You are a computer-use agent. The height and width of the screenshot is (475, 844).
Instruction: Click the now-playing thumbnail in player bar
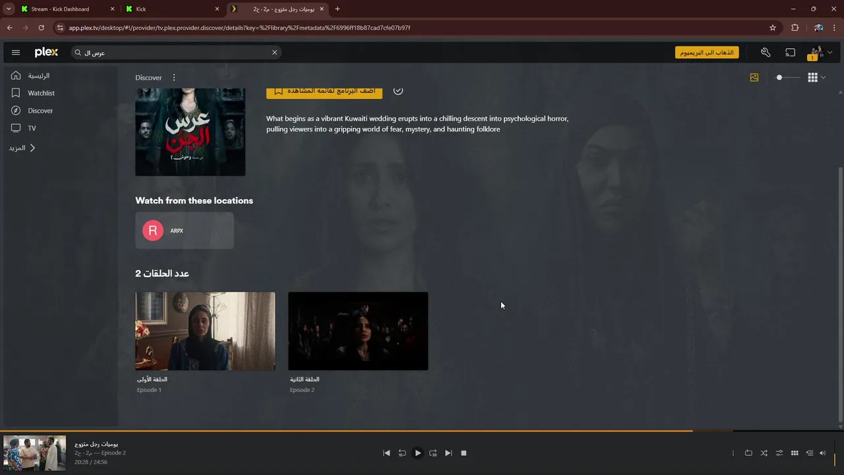34,453
